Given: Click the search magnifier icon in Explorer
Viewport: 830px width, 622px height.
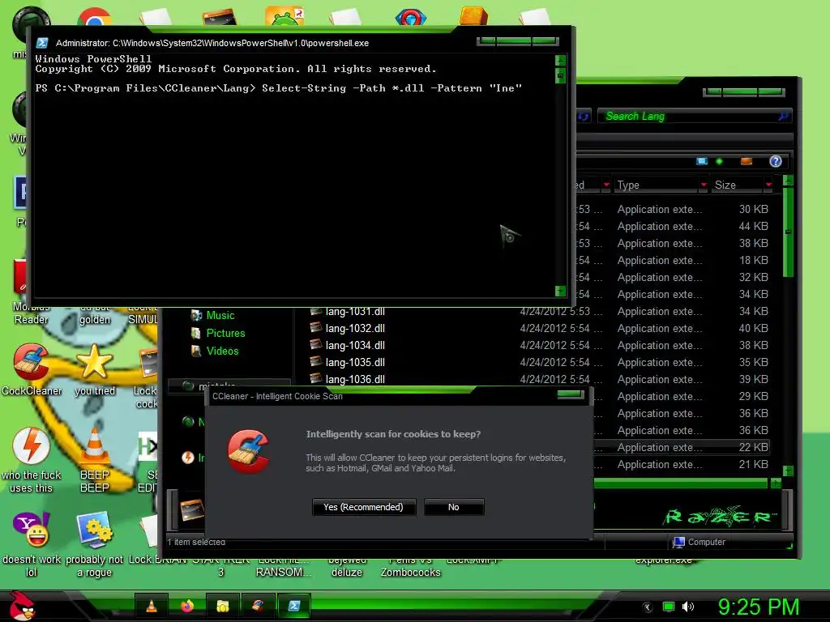Looking at the screenshot, I should [784, 117].
